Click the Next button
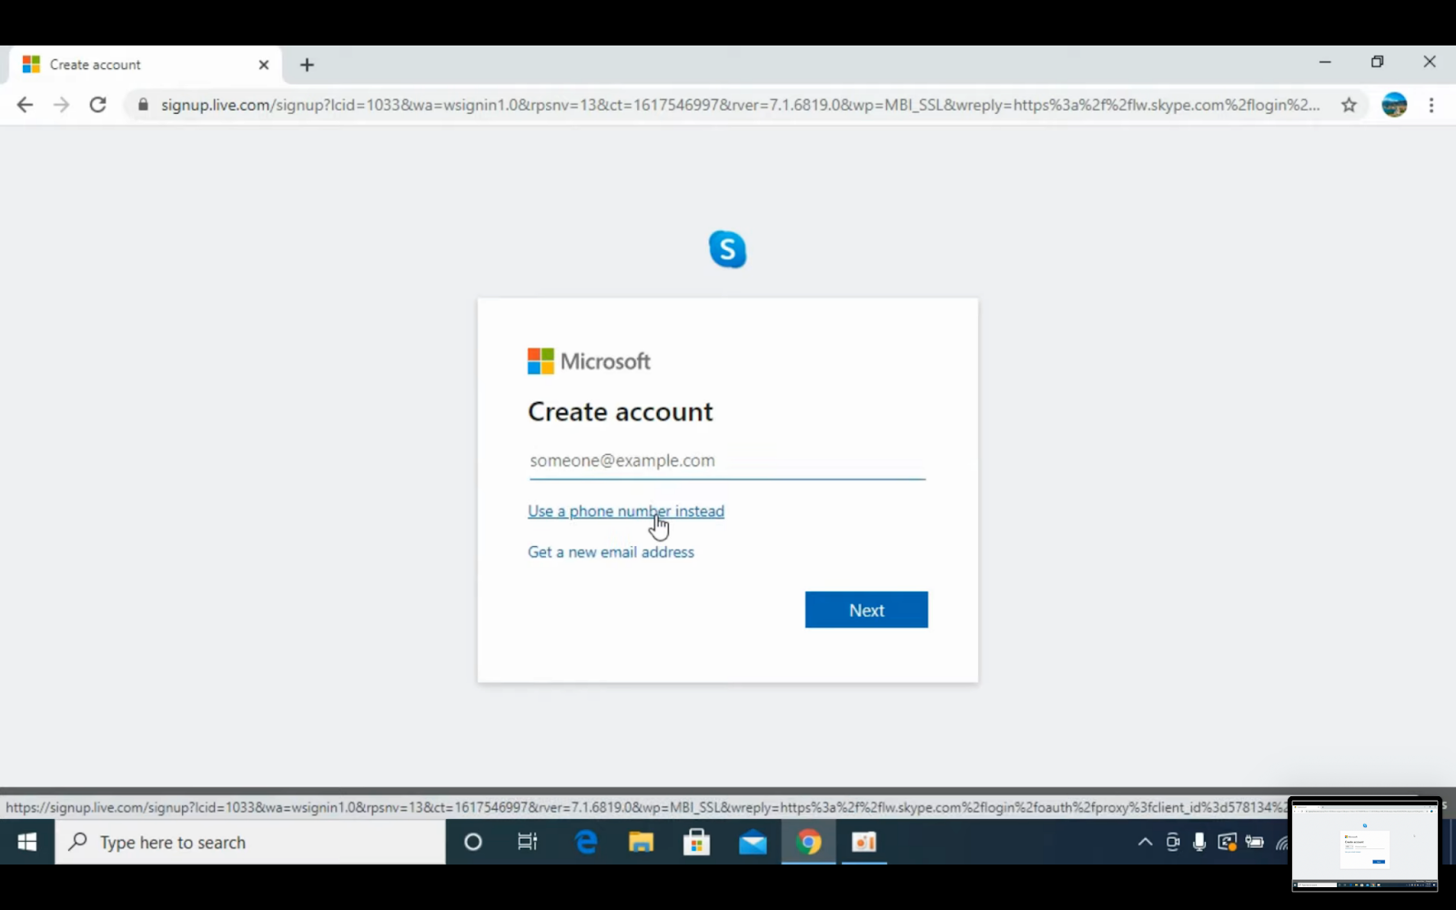Image resolution: width=1456 pixels, height=910 pixels. click(x=866, y=610)
